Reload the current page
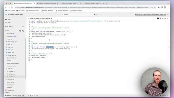 tap(12, 7)
